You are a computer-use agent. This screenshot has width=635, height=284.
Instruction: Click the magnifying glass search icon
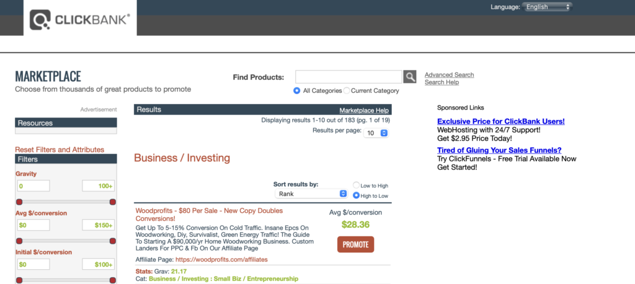point(409,77)
